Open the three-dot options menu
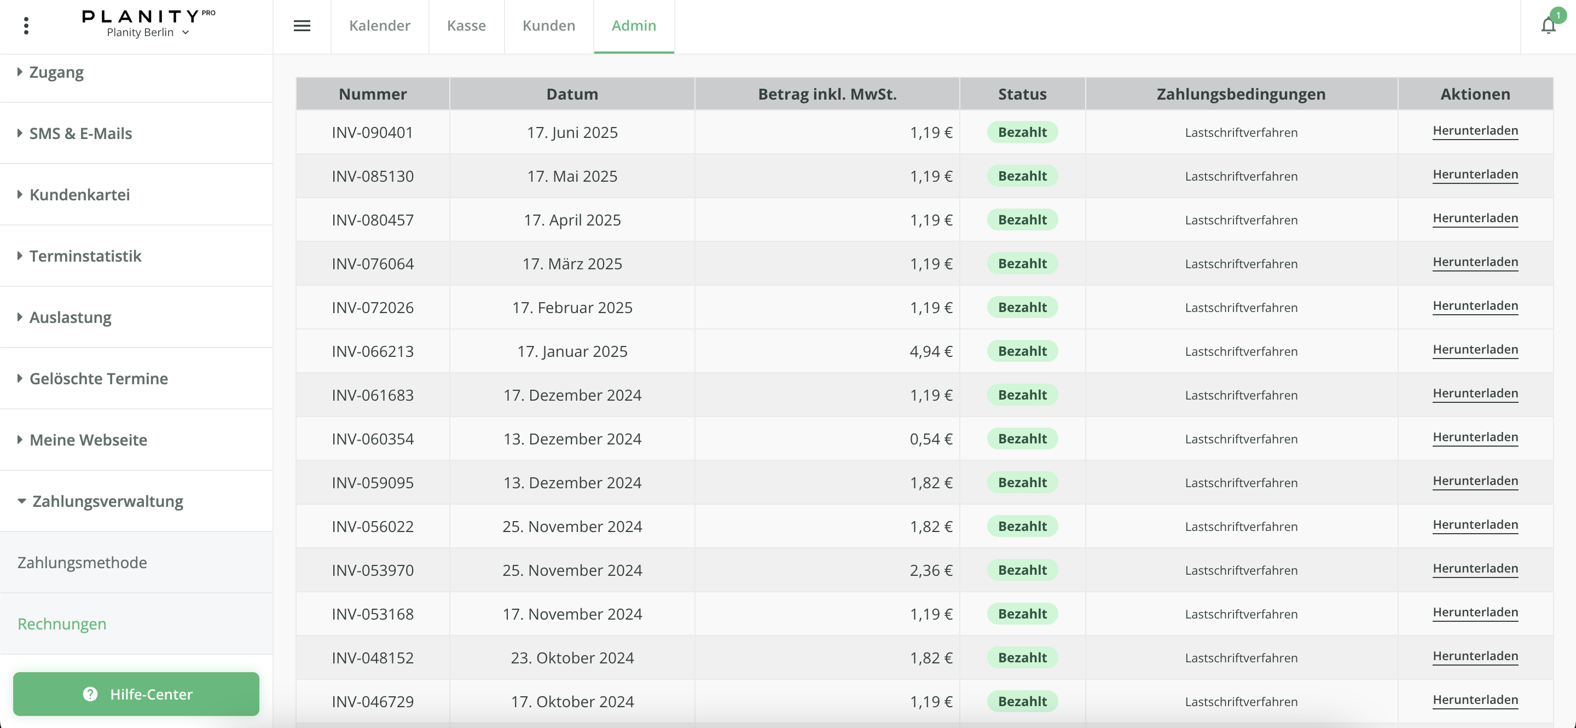The image size is (1576, 728). coord(26,26)
